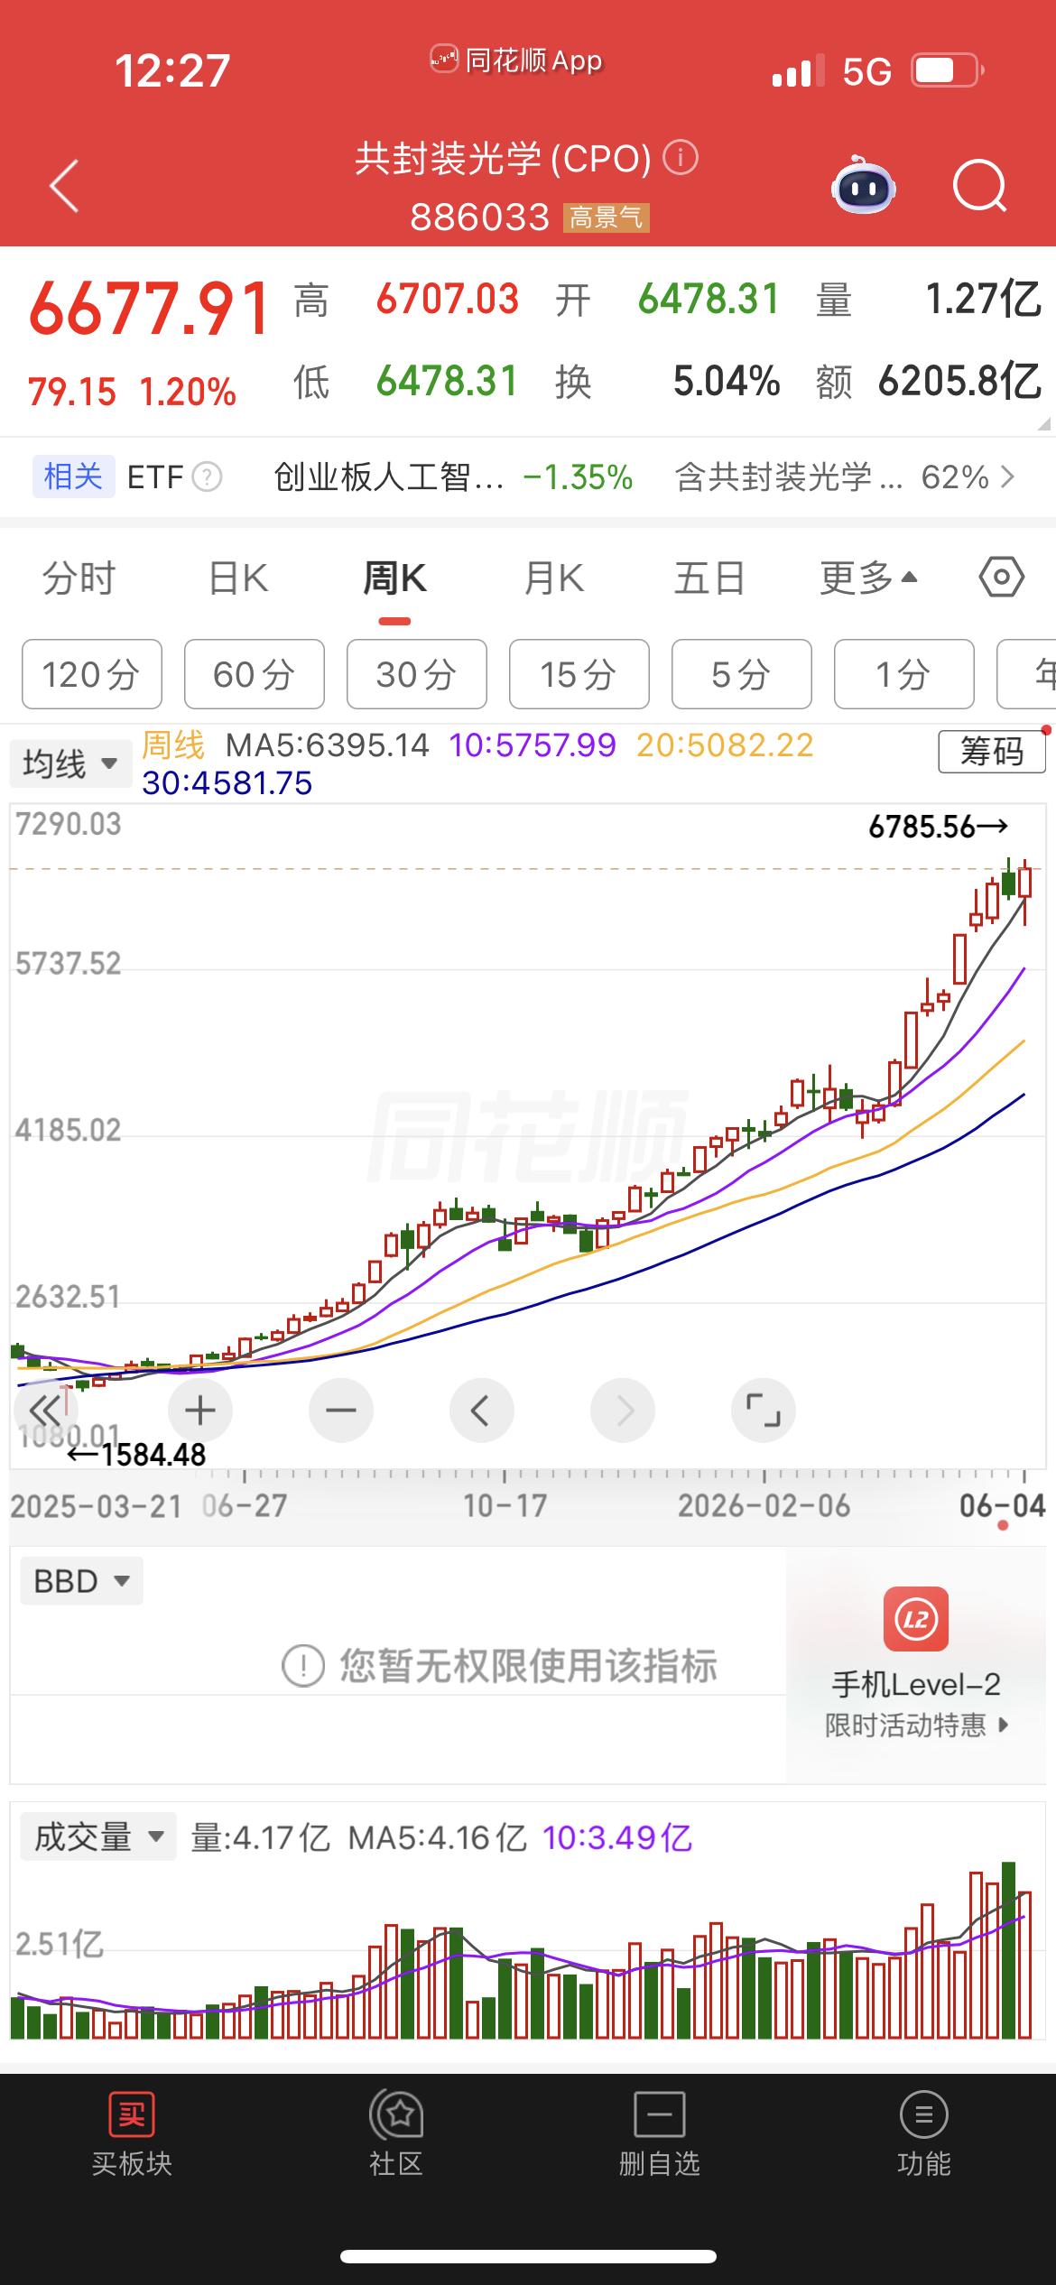This screenshot has height=2285, width=1056.
Task: Tap 额 6205.8亿 turnover amount
Action: (929, 382)
